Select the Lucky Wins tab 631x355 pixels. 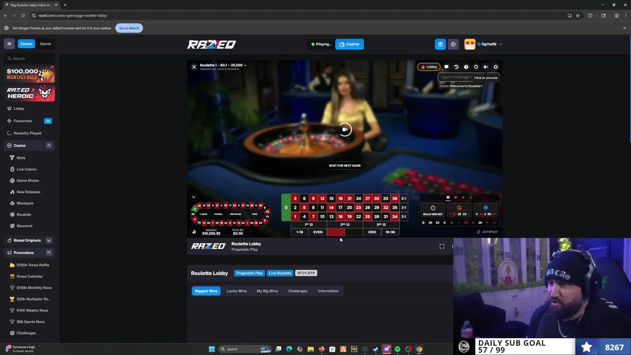tap(237, 291)
